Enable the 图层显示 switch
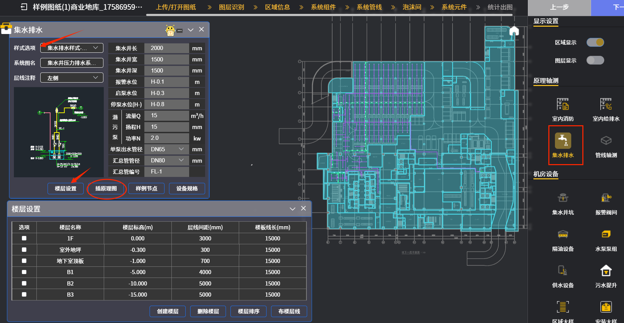 pyautogui.click(x=595, y=60)
